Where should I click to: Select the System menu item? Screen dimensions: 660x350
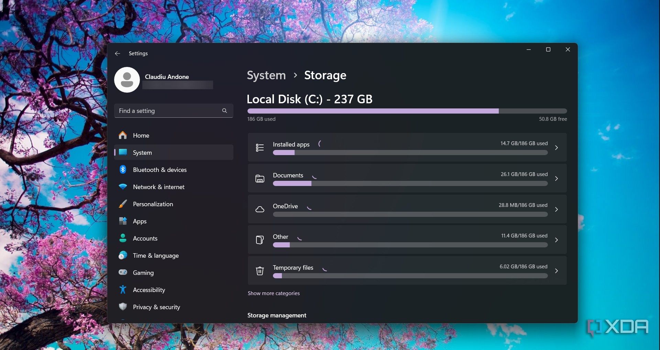pos(174,152)
